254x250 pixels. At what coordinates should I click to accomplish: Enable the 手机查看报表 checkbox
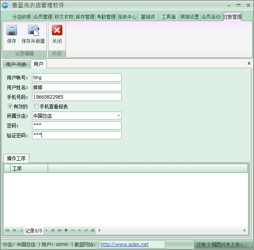tap(36, 106)
